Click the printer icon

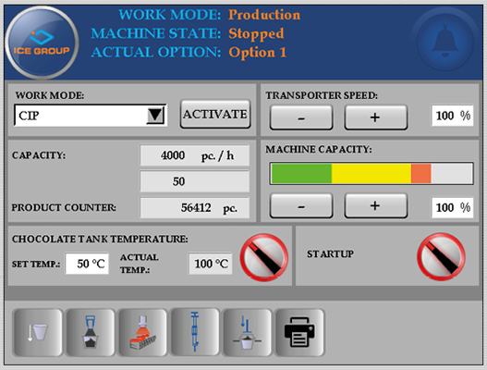[x=299, y=332]
